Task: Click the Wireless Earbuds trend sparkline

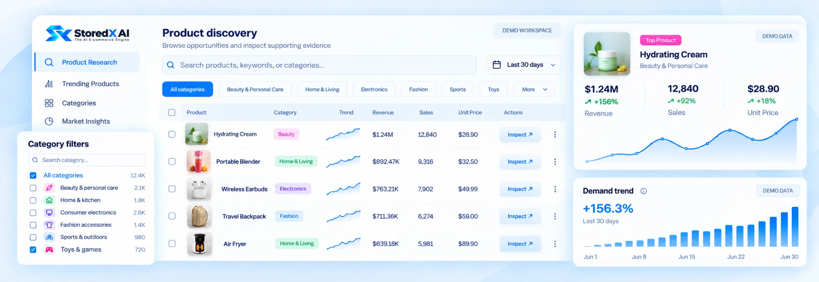Action: [343, 189]
